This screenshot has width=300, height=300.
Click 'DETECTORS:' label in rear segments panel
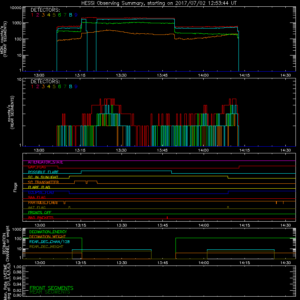pyautogui.click(x=45, y=82)
